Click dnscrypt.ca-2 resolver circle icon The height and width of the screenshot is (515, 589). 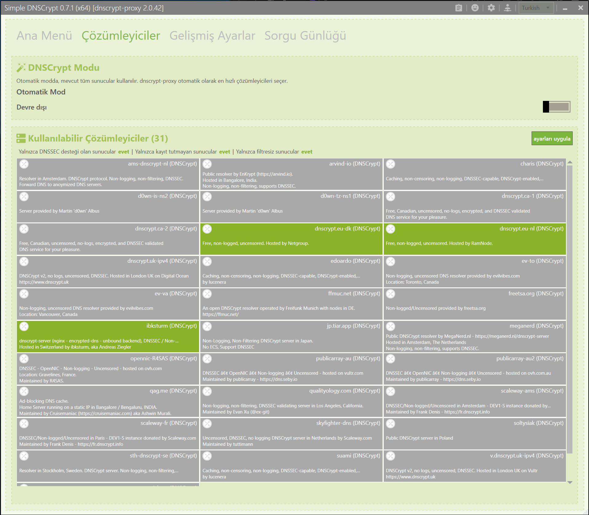tap(24, 229)
